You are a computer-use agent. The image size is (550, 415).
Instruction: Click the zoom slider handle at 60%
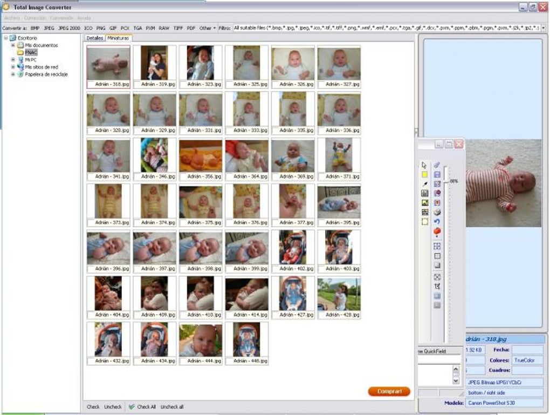(446, 181)
